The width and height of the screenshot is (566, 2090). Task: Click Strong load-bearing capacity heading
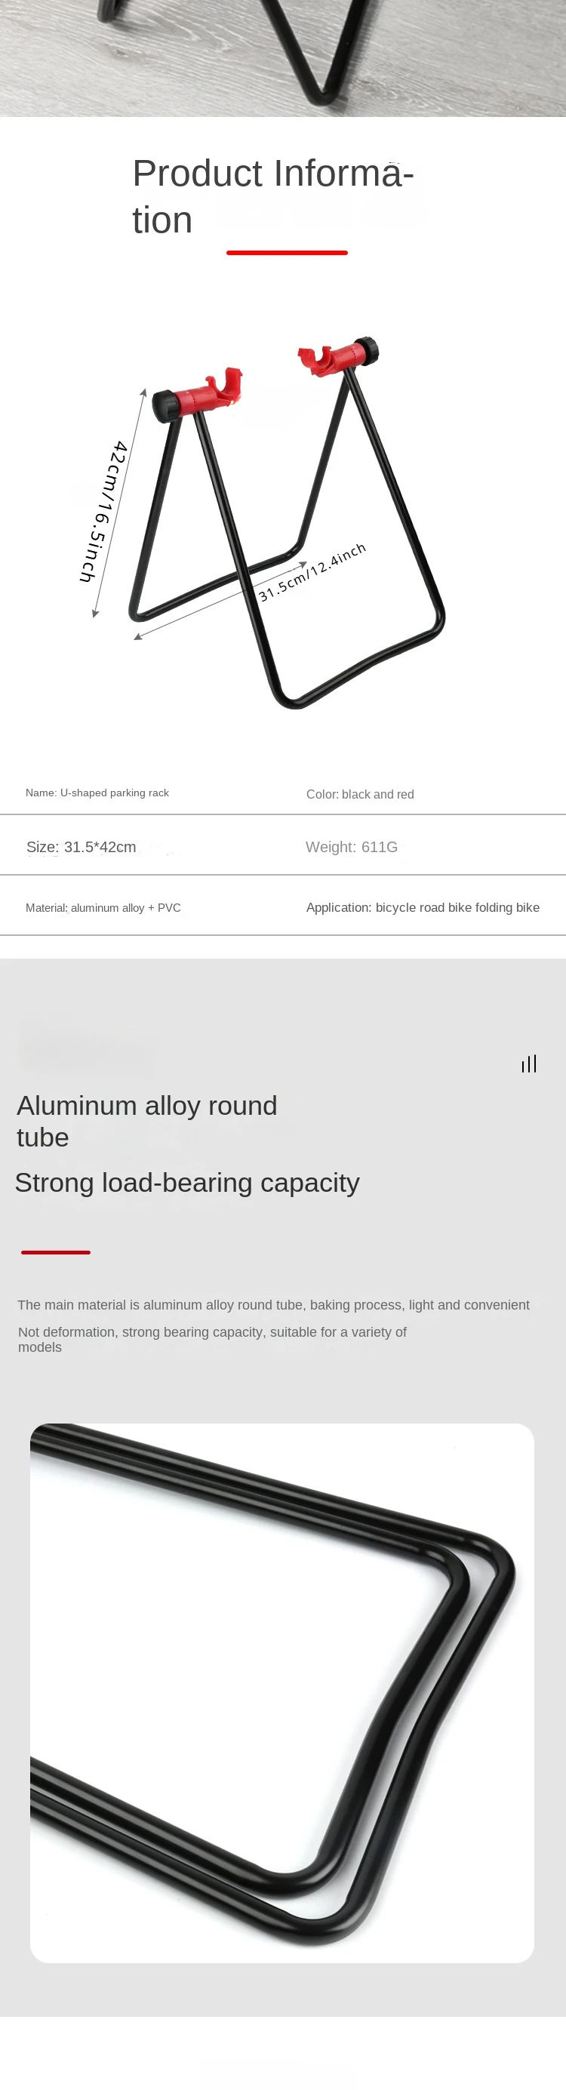(x=187, y=1183)
